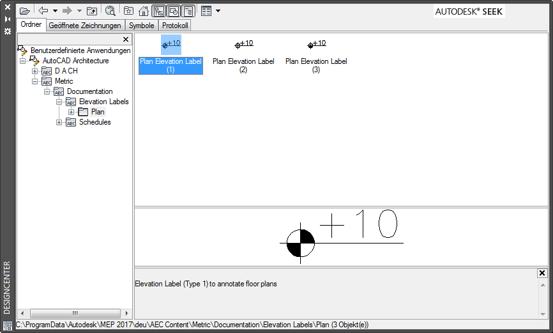Select Benutzerdefinierte Anwendungen tree node
The width and height of the screenshot is (553, 333).
tap(80, 50)
